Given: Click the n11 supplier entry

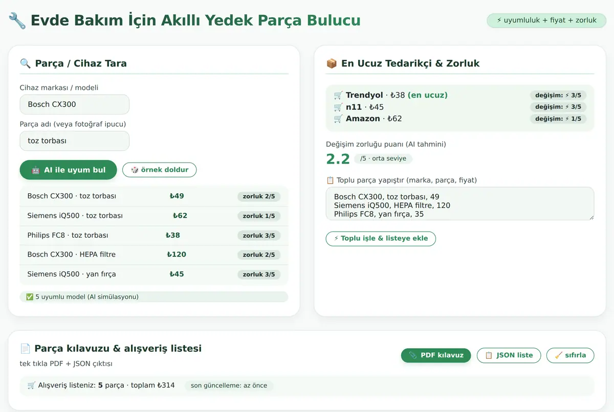Looking at the screenshot, I should point(460,107).
